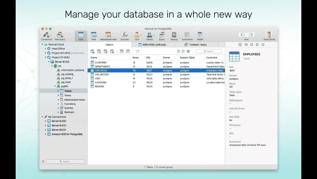Select the LOCATIONS table row
Image resolution: width=317 pixels, height=179 pixels.
[x=156, y=82]
